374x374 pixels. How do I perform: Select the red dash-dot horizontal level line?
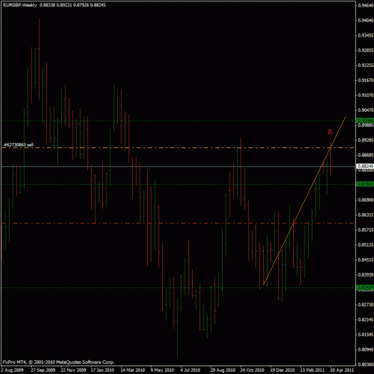(x=178, y=223)
